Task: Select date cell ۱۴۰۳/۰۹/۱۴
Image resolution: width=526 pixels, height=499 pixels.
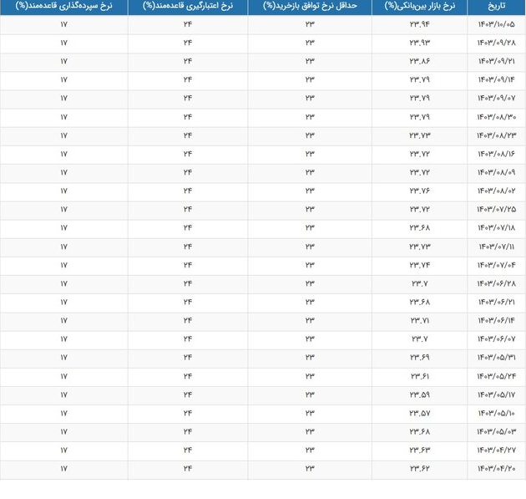Action: coord(496,79)
